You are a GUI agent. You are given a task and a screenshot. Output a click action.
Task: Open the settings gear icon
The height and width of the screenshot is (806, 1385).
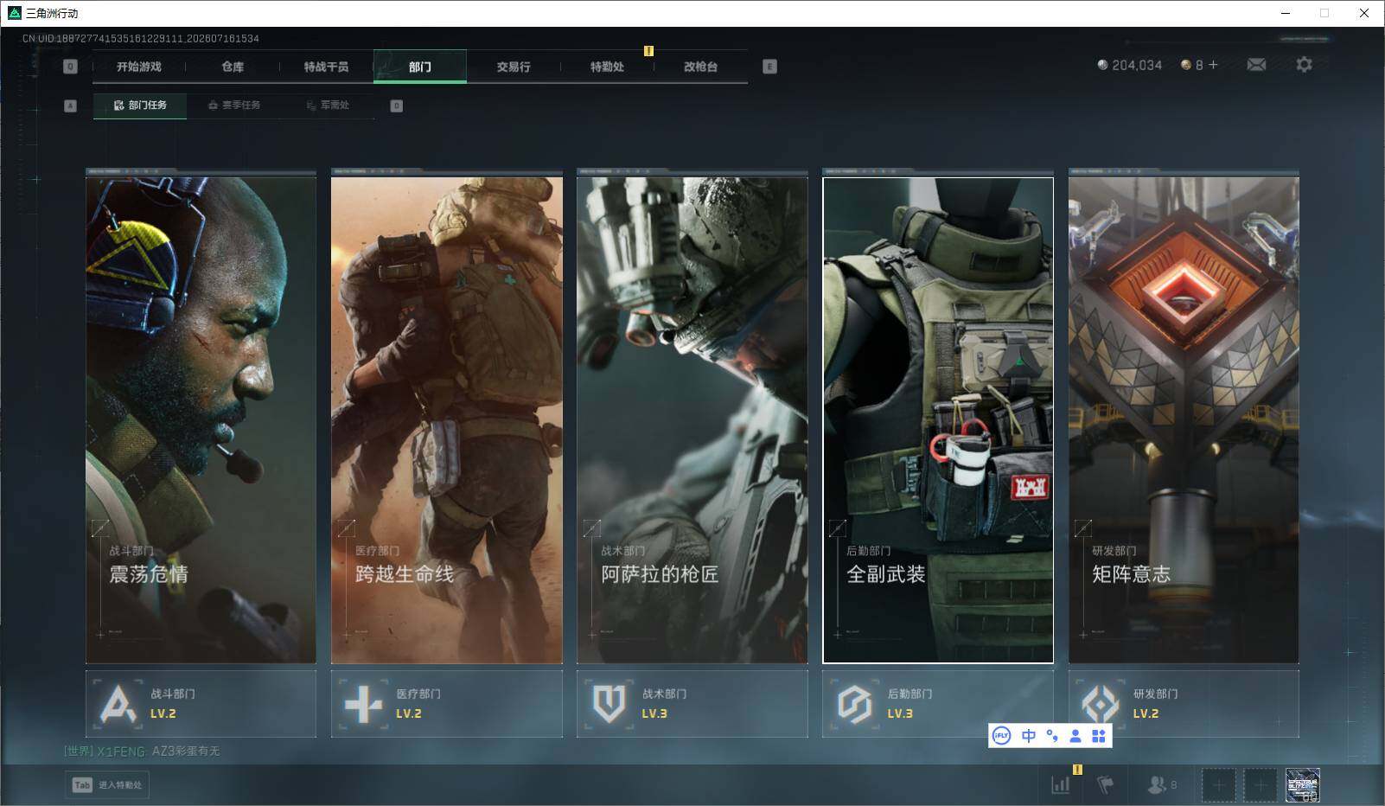(1304, 65)
